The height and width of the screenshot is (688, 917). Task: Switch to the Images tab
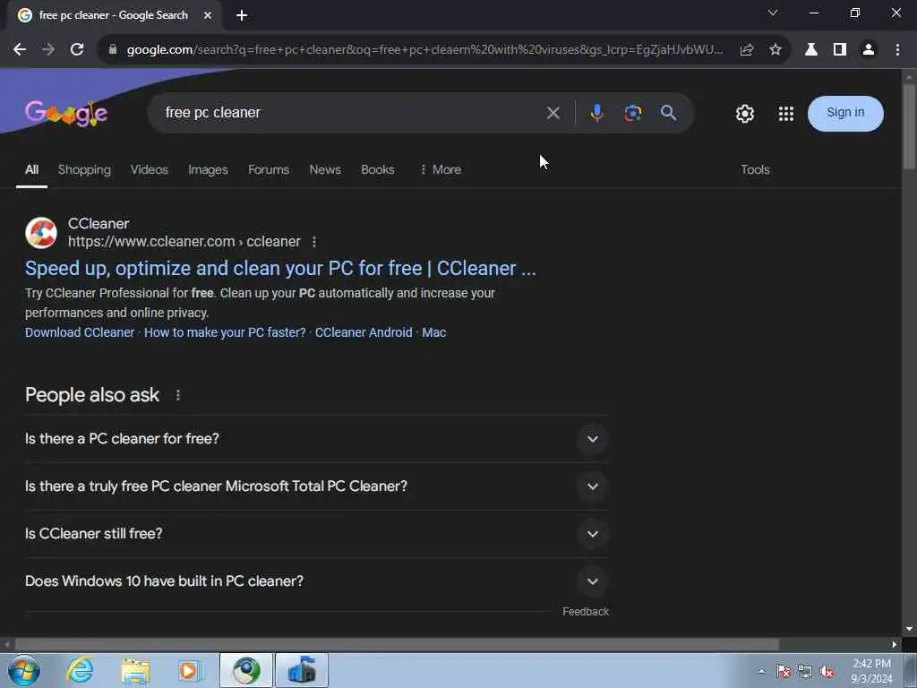click(208, 169)
